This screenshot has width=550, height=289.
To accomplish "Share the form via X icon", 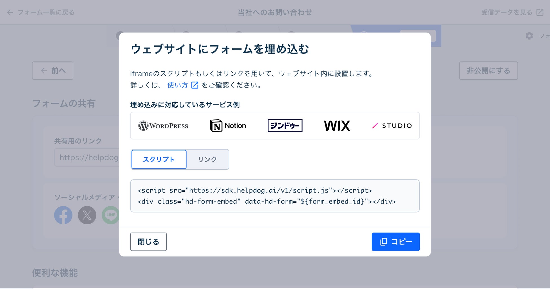I will (87, 215).
